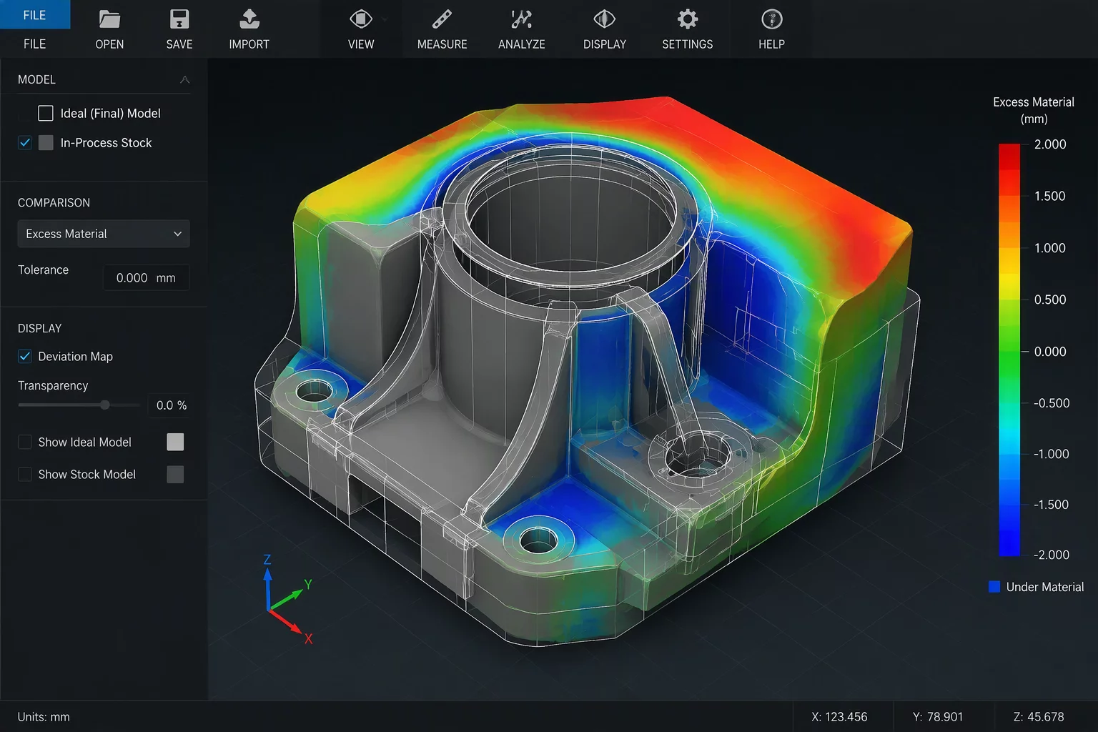The height and width of the screenshot is (732, 1098).
Task: Tick the Show Stock Model checkbox
Action: (25, 474)
